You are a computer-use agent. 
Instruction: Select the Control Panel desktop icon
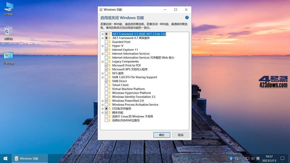[8, 58]
